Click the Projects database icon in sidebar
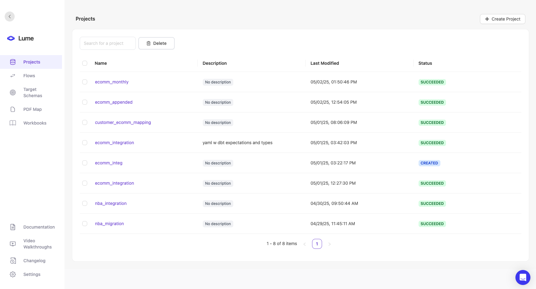 (x=13, y=62)
